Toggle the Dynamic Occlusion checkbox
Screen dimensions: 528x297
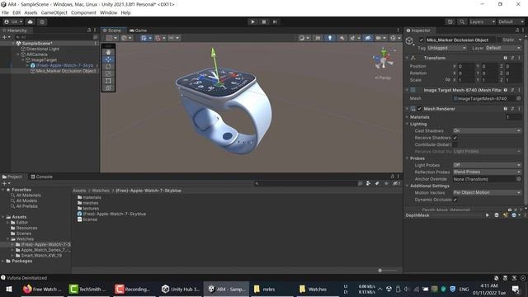point(455,200)
